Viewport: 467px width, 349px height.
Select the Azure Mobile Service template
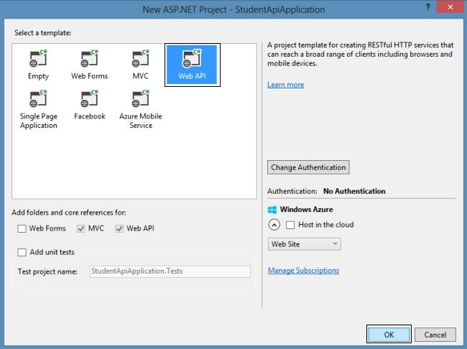pyautogui.click(x=141, y=109)
